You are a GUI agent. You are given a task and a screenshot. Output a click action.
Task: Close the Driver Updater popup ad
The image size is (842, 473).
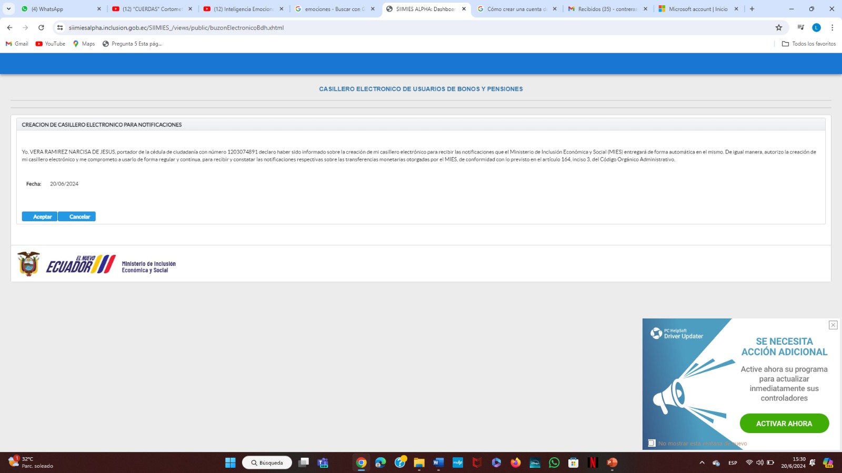(x=833, y=325)
